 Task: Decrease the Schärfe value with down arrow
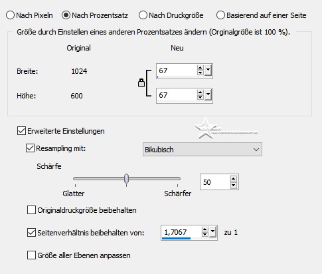[x=234, y=186]
